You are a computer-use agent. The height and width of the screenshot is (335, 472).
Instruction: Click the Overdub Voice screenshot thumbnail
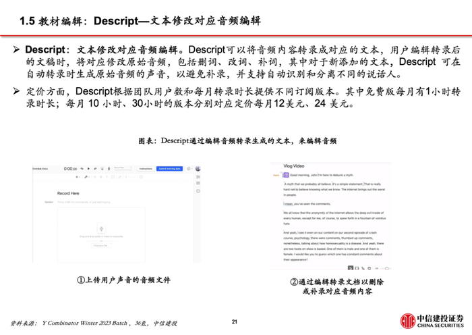(x=117, y=214)
